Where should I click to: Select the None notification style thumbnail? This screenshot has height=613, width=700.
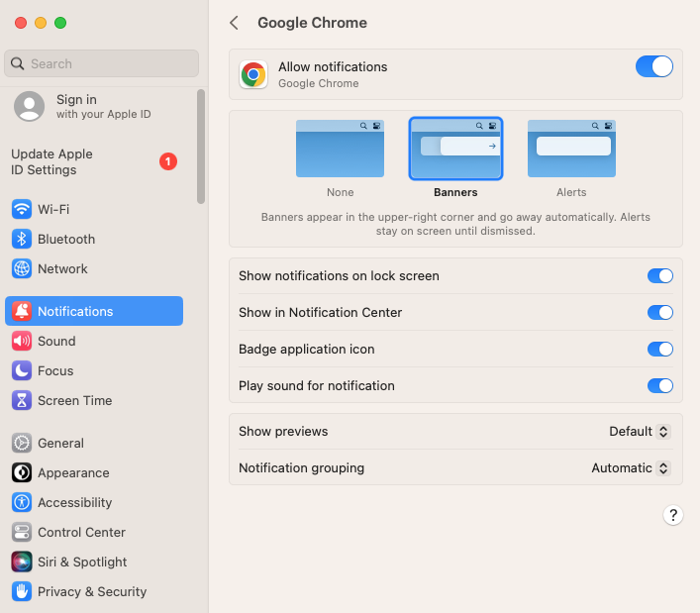[x=340, y=149]
